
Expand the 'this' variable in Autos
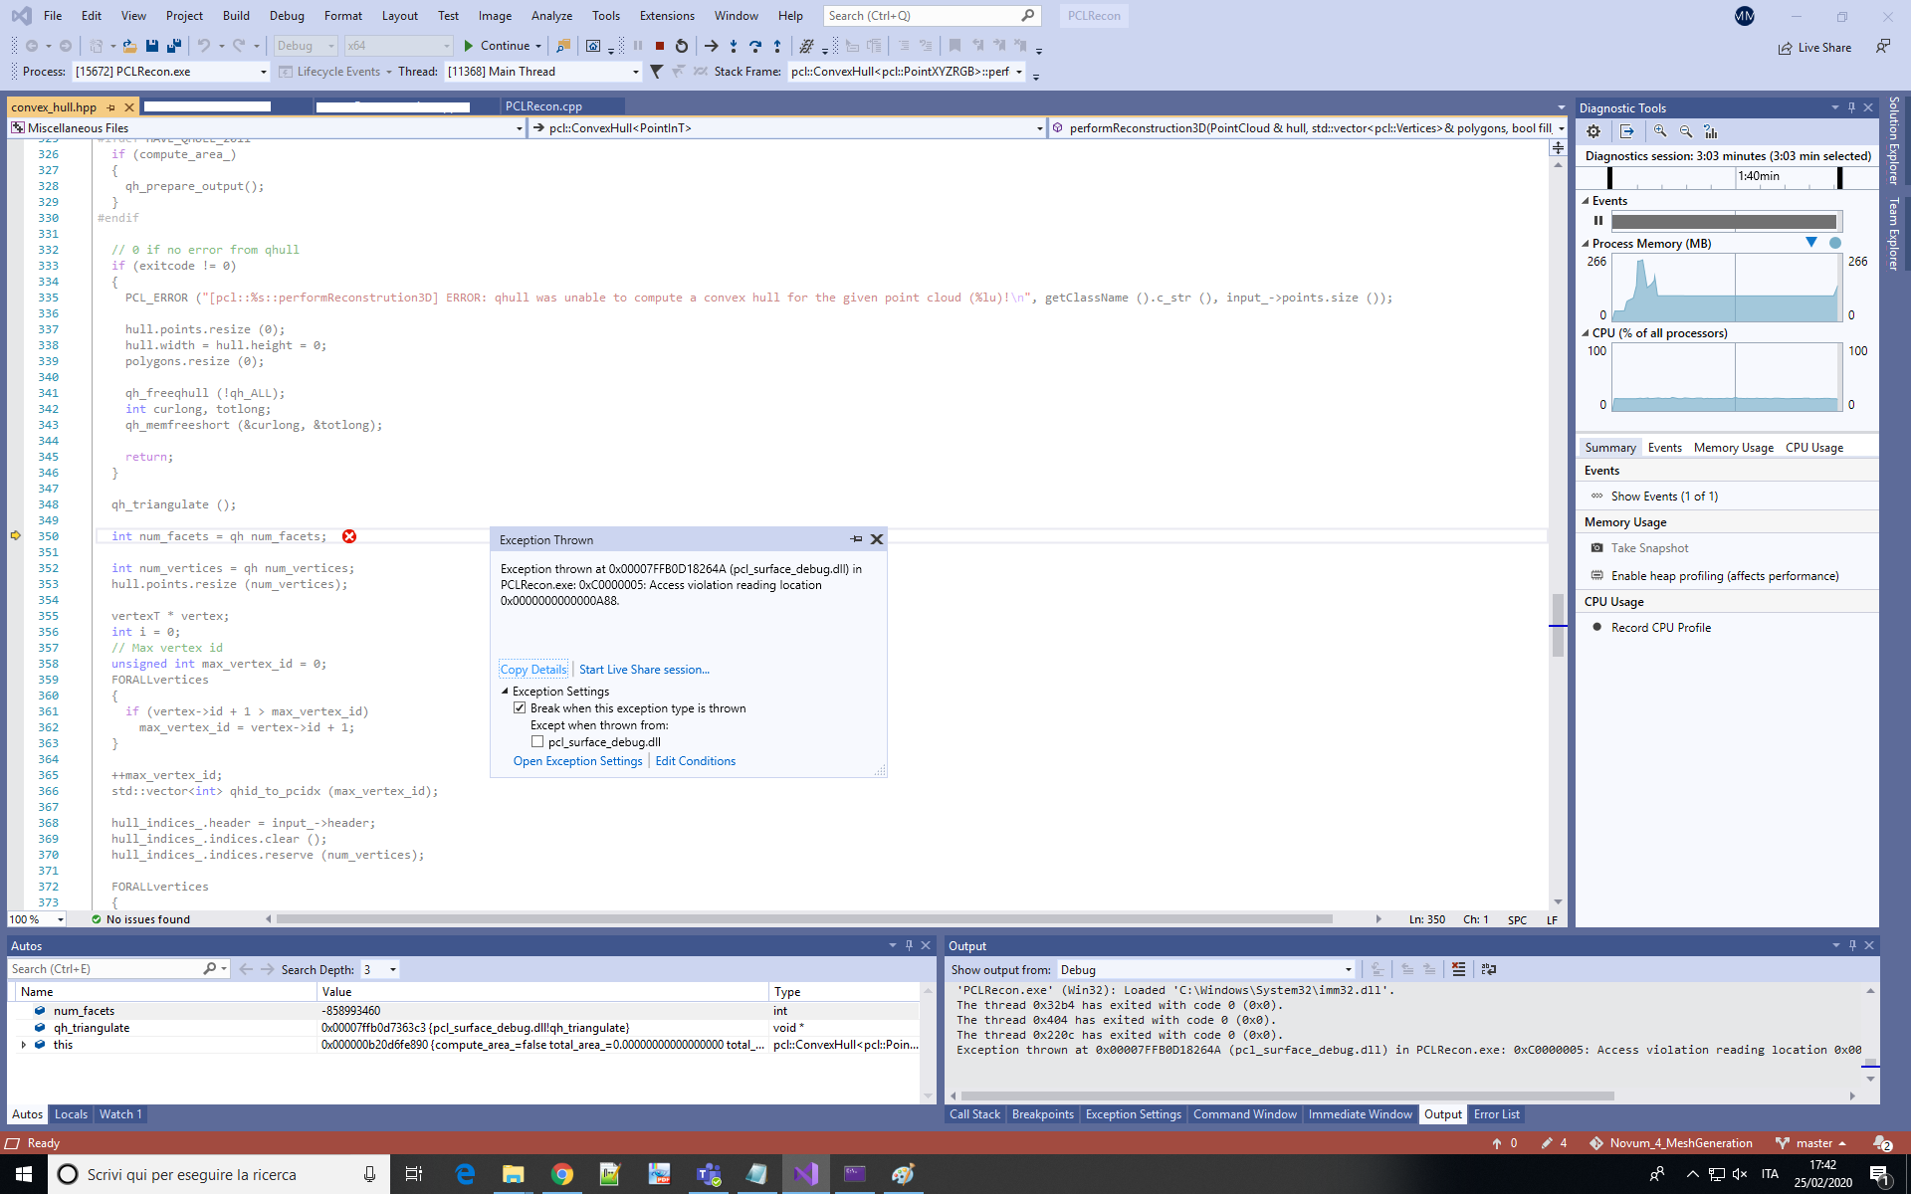tap(24, 1045)
